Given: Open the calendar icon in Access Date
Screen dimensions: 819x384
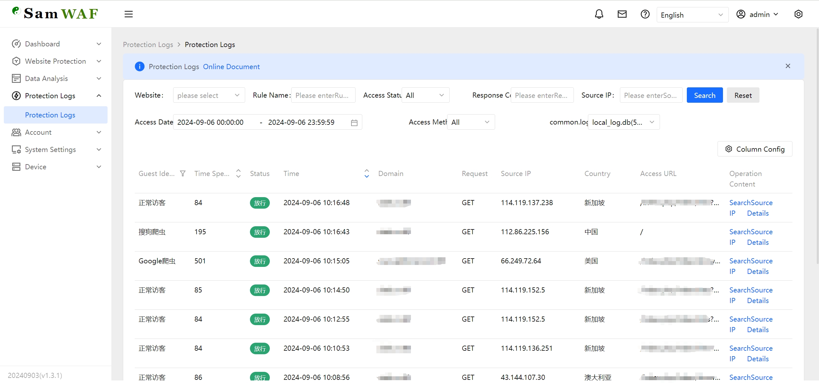Looking at the screenshot, I should click(x=354, y=123).
